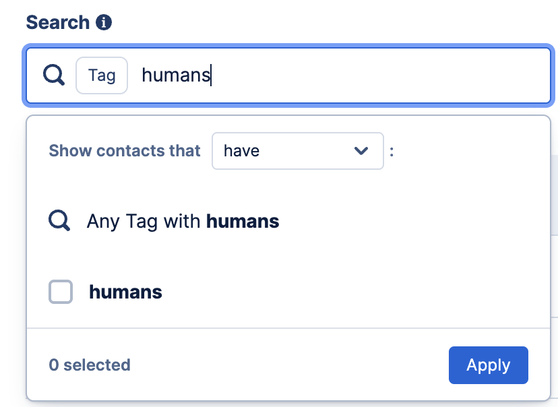Select the Tag filter chip

(102, 75)
